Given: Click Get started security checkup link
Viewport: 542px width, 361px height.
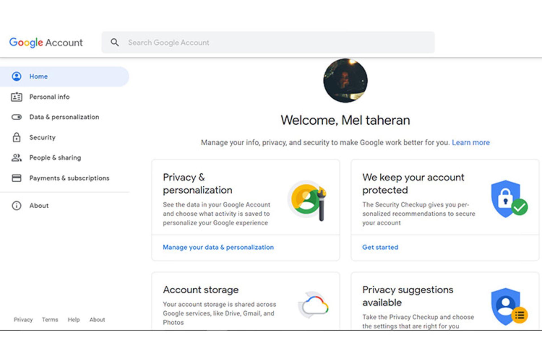Looking at the screenshot, I should pyautogui.click(x=380, y=247).
